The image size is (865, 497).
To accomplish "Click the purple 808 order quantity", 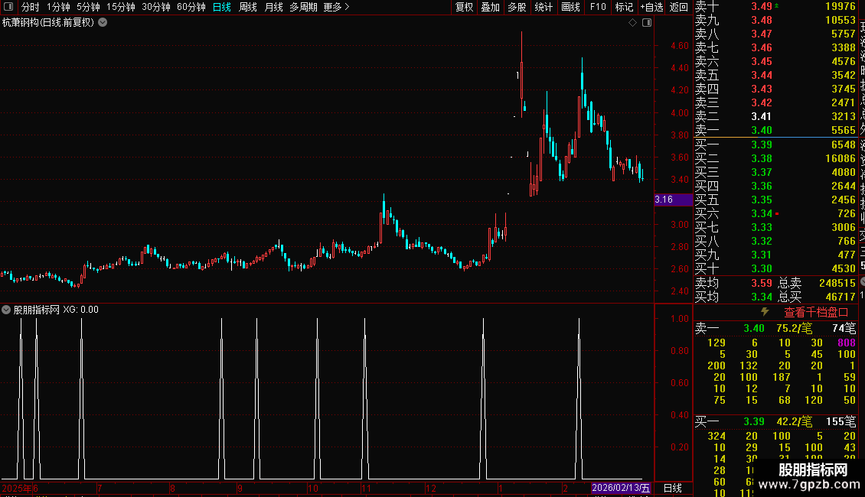I will point(846,343).
